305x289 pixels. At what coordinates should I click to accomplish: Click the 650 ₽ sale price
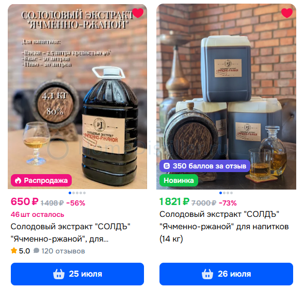(x=24, y=201)
